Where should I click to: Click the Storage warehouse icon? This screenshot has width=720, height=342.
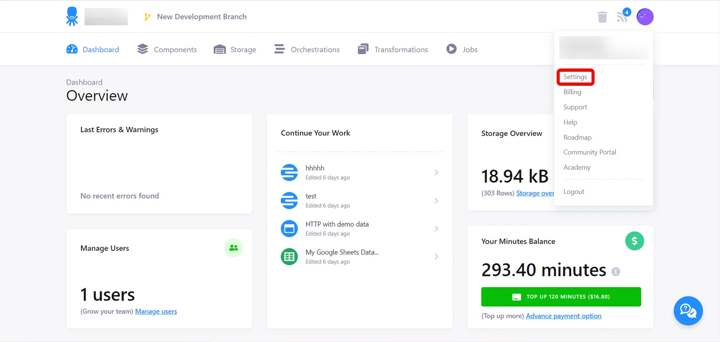coord(220,49)
